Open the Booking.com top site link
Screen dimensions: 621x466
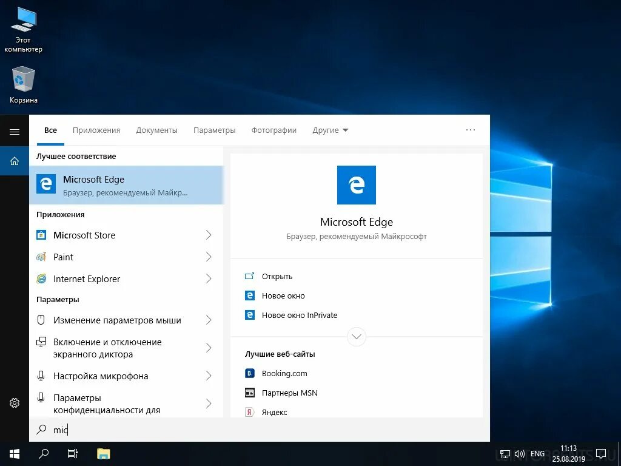tap(284, 374)
